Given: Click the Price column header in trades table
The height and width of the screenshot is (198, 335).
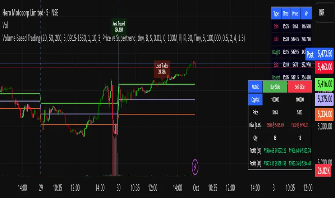Looking at the screenshot, I should (295, 14).
